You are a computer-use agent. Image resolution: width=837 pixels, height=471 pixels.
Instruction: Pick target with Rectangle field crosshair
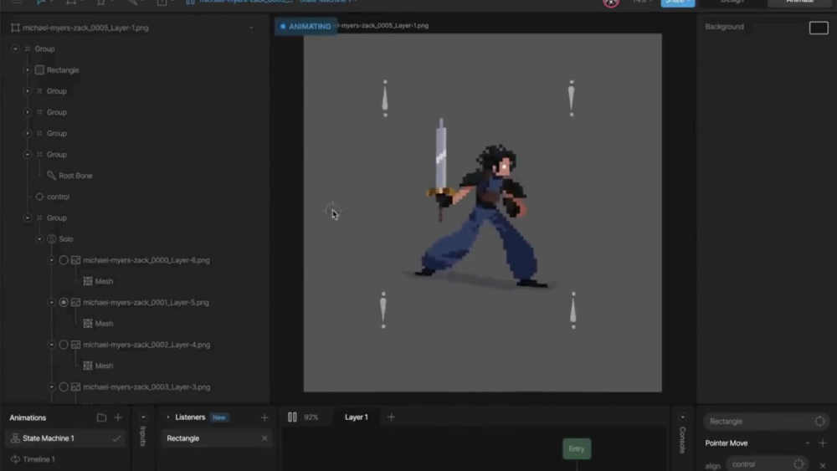(819, 422)
